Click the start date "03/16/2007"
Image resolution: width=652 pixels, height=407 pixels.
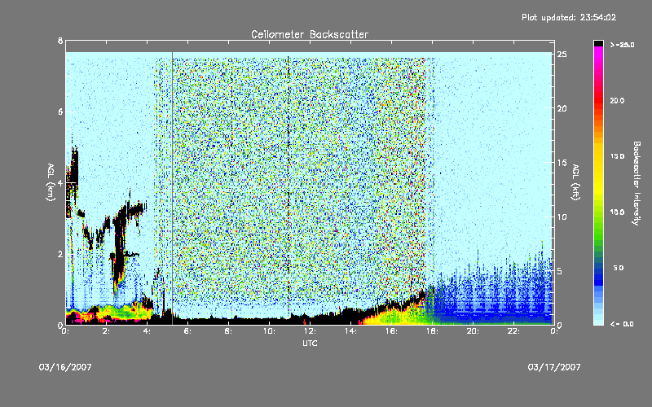coord(65,367)
